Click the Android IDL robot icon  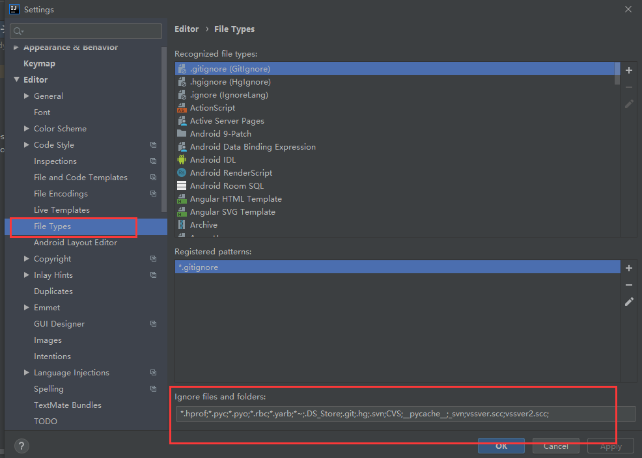(182, 160)
